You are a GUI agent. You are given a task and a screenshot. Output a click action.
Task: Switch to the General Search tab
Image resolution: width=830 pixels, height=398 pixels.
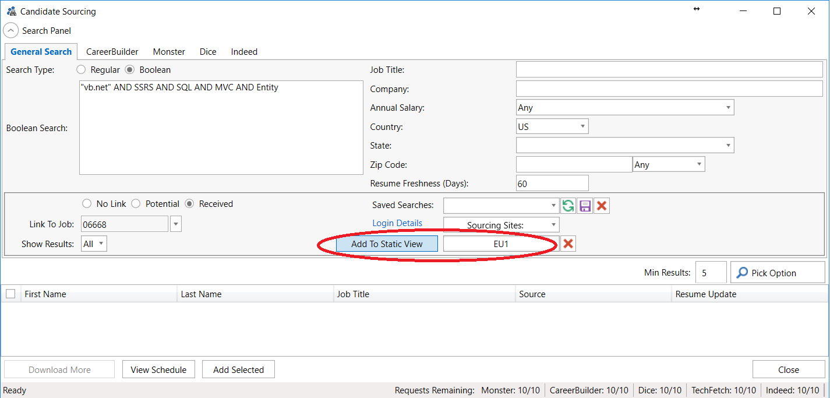point(41,52)
